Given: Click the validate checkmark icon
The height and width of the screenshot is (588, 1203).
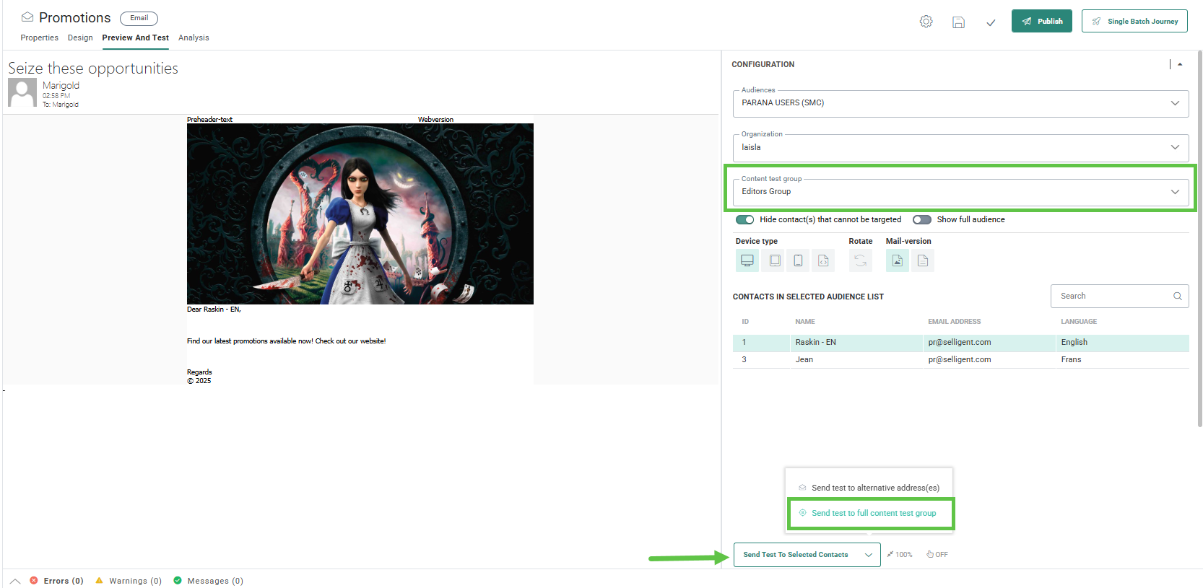Looking at the screenshot, I should pyautogui.click(x=991, y=22).
